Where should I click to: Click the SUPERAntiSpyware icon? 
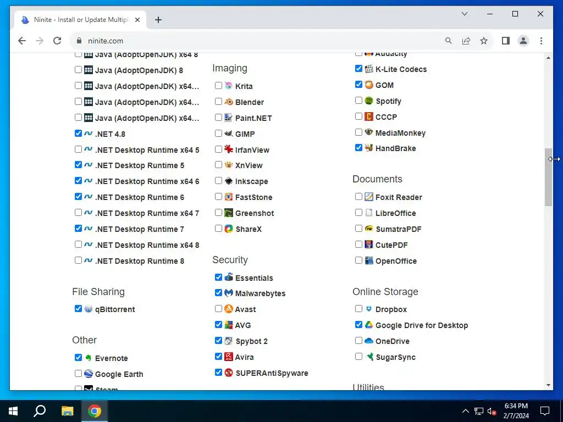point(228,373)
